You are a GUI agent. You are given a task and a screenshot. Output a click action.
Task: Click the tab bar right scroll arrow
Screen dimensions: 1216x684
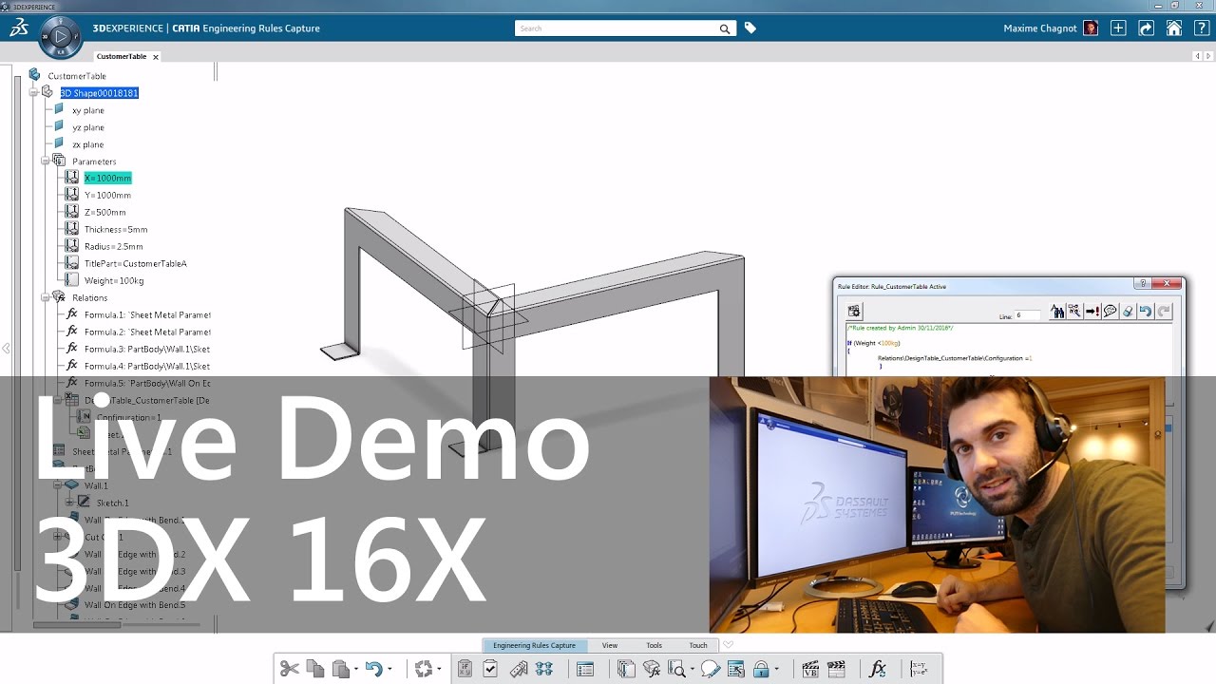pos(1206,57)
